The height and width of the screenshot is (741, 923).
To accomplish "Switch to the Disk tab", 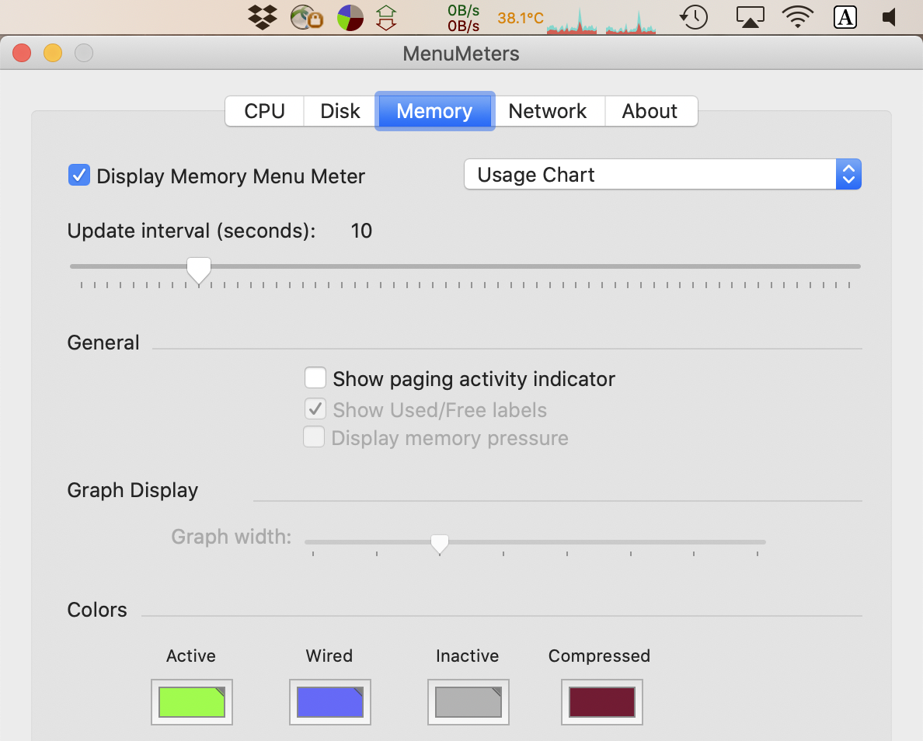I will 340,111.
